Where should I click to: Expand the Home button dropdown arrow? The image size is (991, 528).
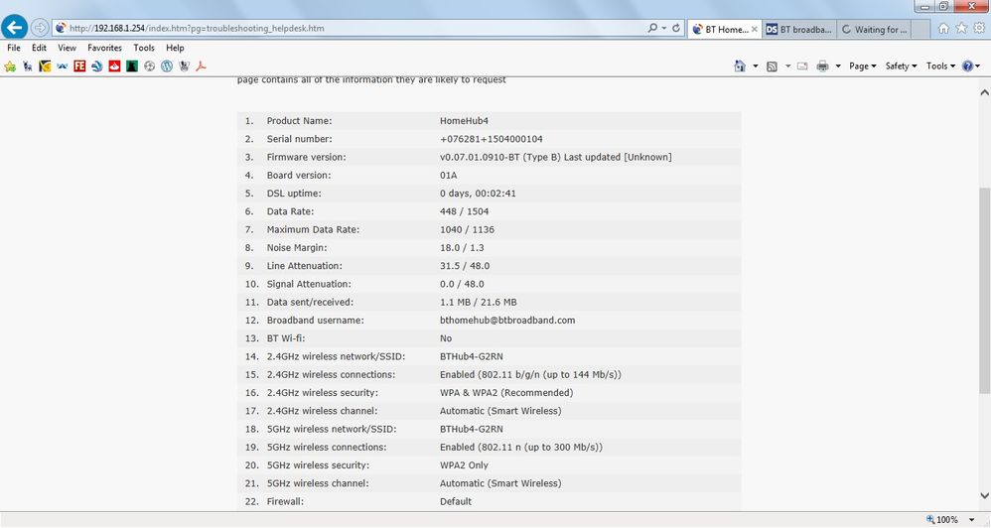point(756,66)
